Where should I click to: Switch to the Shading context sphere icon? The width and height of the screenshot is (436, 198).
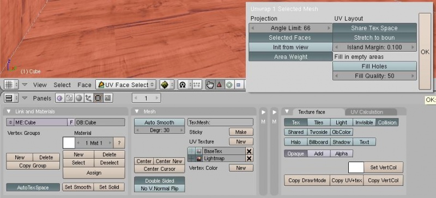click(x=79, y=98)
